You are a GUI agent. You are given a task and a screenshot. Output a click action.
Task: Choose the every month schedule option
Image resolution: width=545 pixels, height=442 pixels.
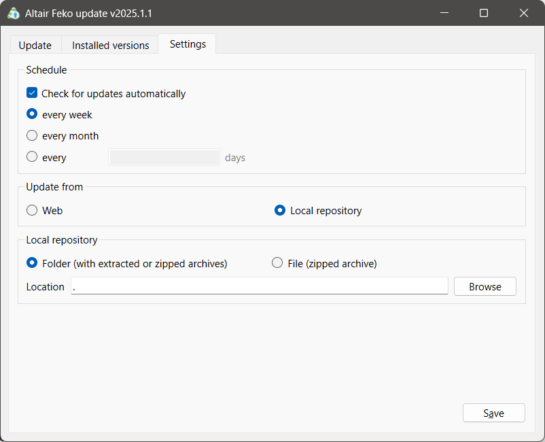(32, 135)
